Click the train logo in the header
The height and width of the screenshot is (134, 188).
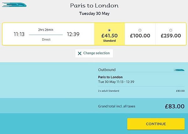[14, 5]
